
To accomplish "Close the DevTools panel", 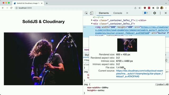I will tap(166, 13).
